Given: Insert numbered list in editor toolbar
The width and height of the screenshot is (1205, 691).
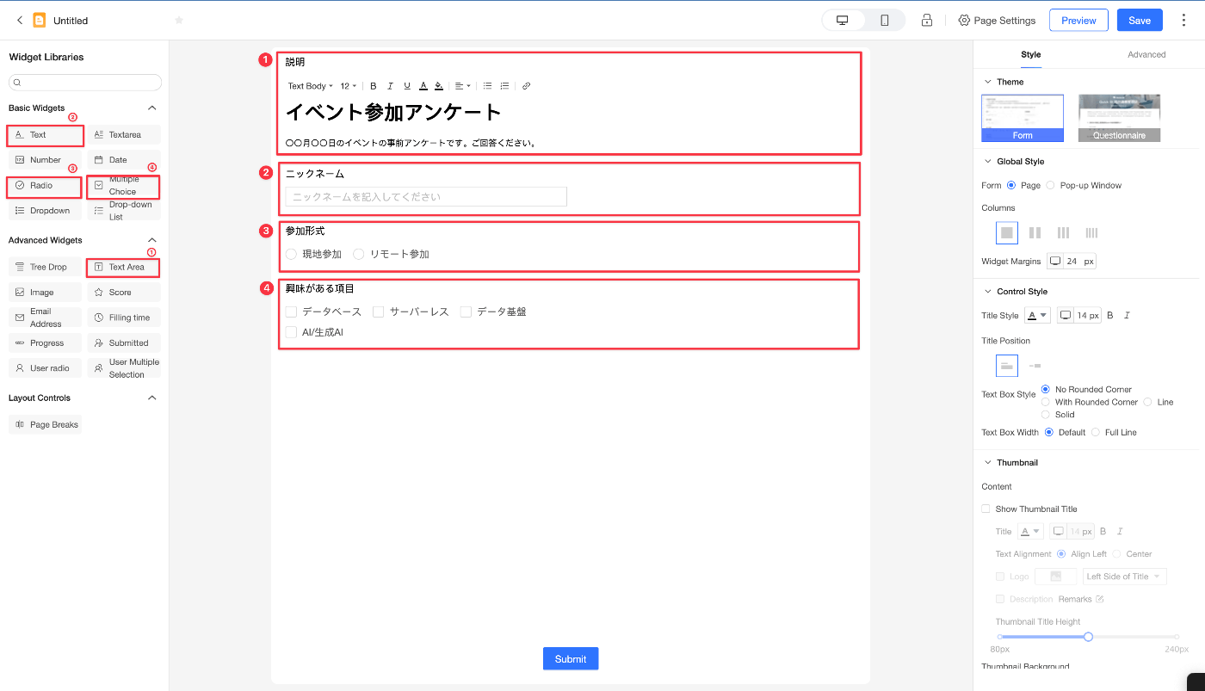Looking at the screenshot, I should point(504,86).
